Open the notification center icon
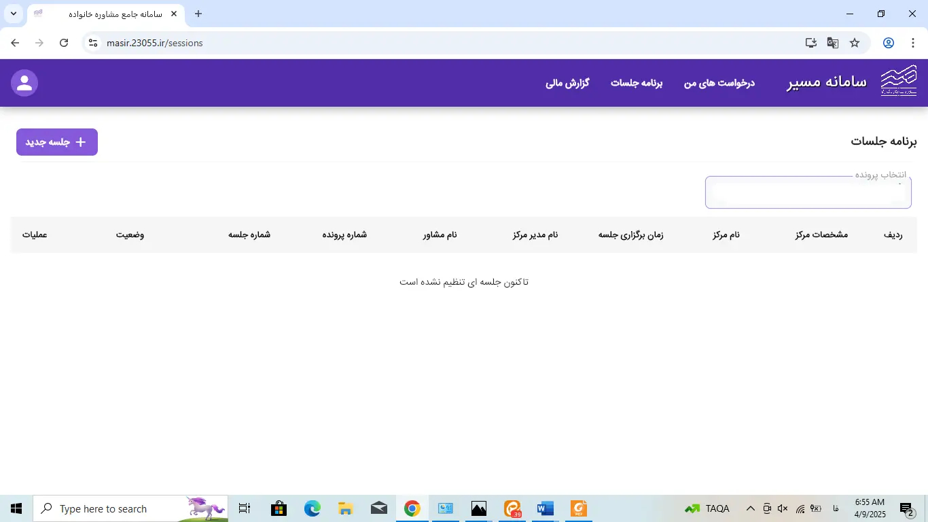This screenshot has height=522, width=928. pos(908,508)
